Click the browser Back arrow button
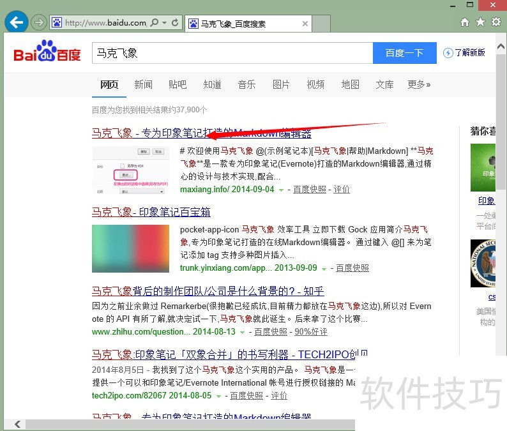507x431 pixels. click(x=16, y=22)
